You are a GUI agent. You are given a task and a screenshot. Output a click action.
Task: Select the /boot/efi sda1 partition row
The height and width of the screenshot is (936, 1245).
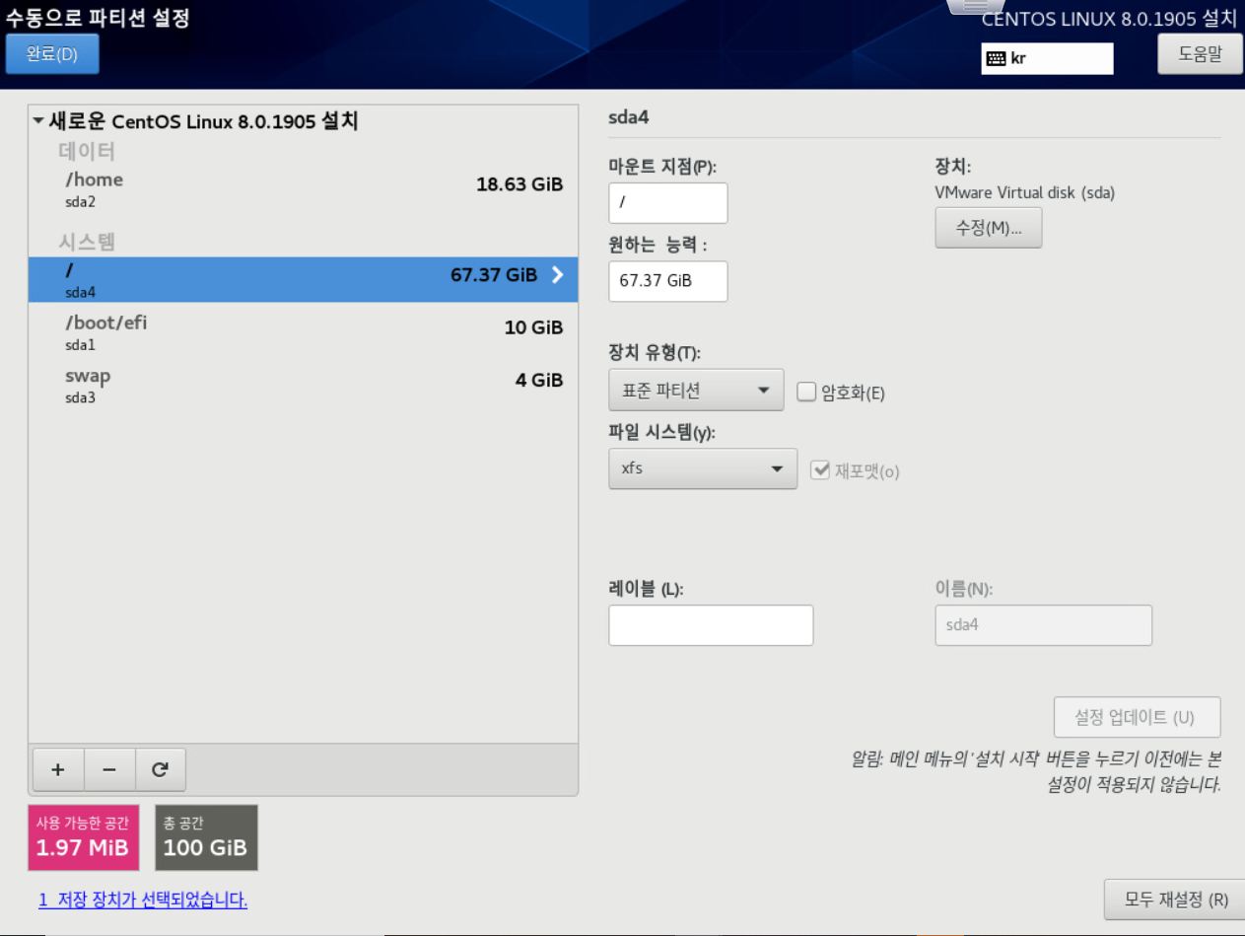click(x=303, y=332)
